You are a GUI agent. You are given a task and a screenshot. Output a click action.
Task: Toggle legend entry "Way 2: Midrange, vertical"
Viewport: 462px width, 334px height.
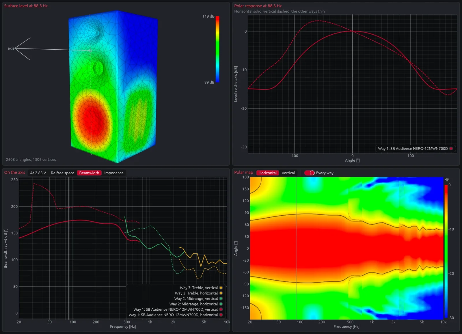[x=198, y=299]
